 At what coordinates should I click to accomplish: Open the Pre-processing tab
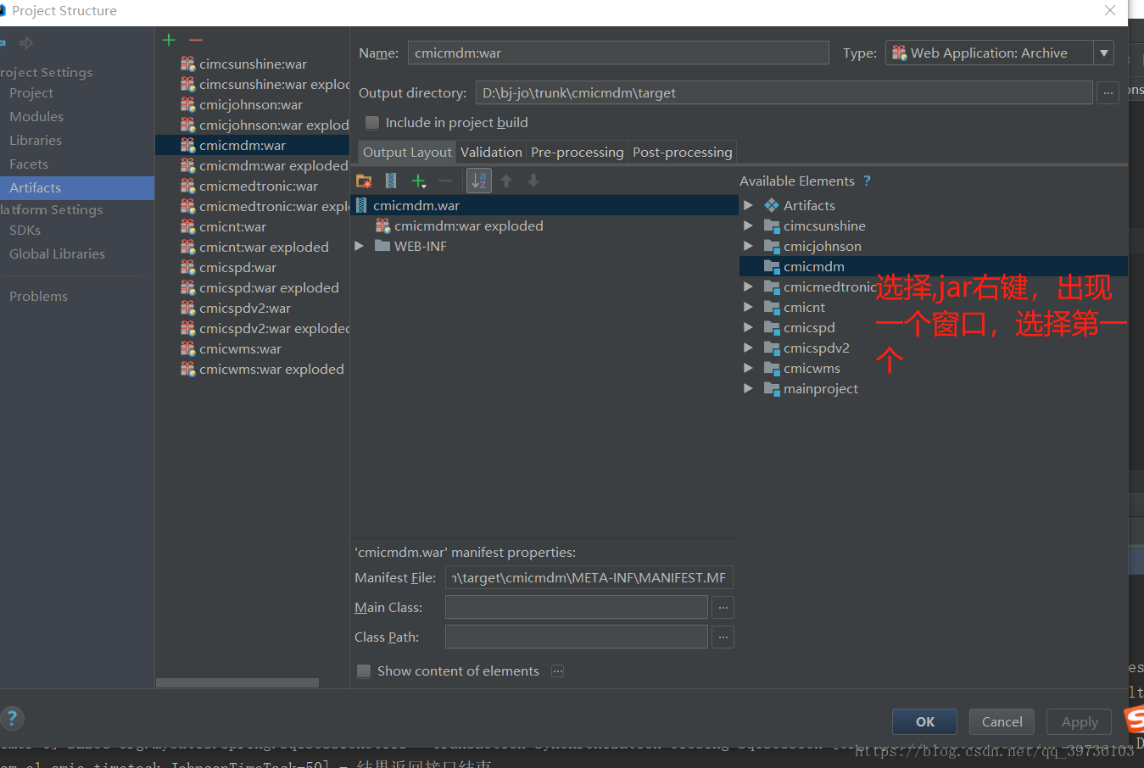(x=577, y=152)
